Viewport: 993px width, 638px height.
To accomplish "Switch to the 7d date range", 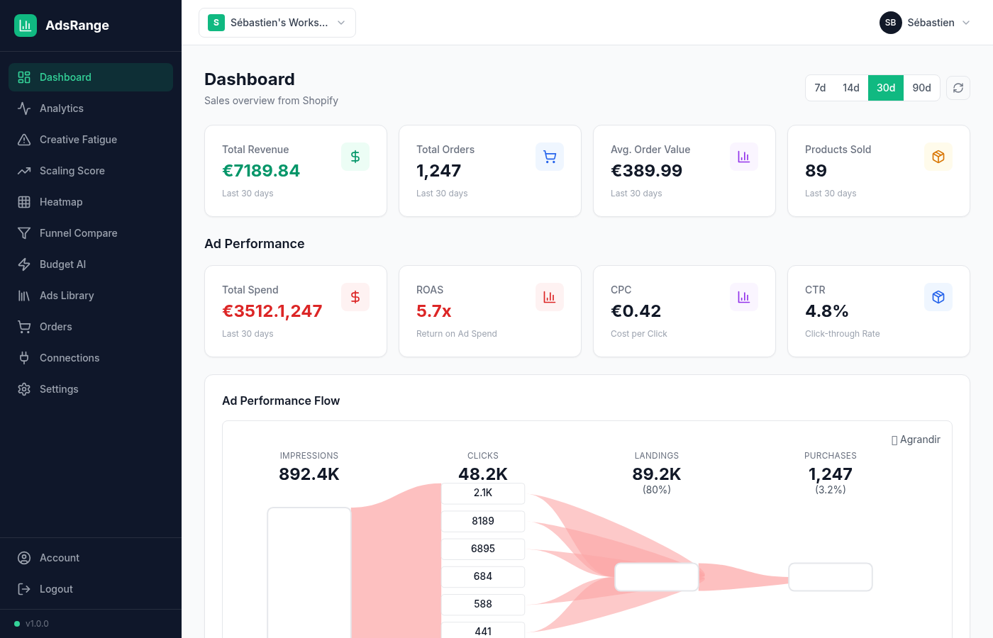I will click(820, 87).
